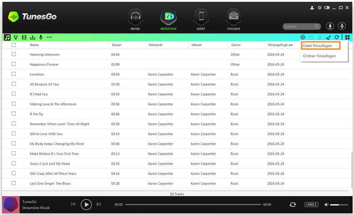Tick checkbox for If I Had You
The height and width of the screenshot is (215, 354).
click(x=14, y=94)
